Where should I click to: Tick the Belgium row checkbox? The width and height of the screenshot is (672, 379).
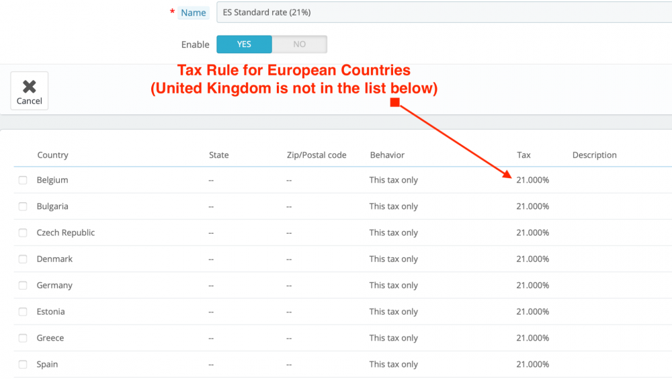point(23,180)
